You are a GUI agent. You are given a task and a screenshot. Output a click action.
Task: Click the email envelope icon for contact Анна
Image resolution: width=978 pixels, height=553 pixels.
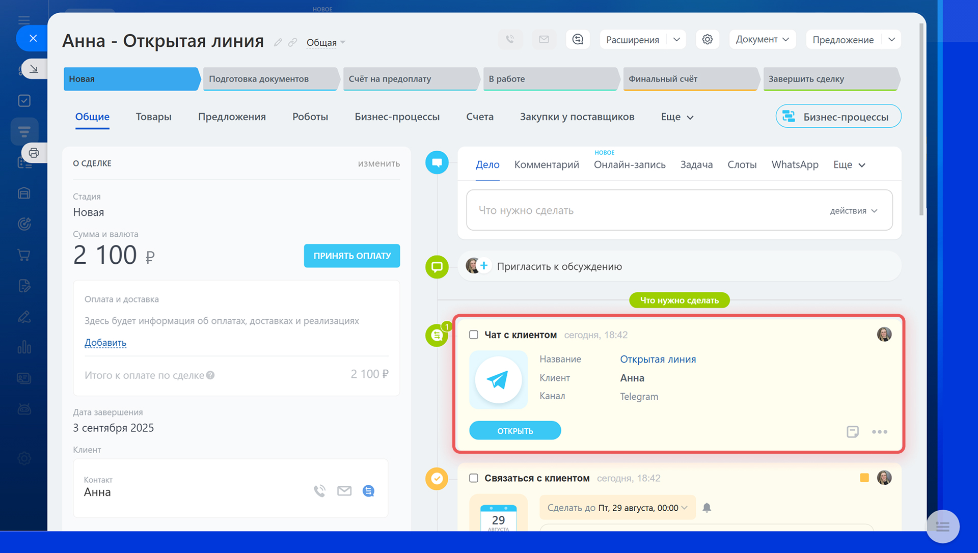coord(344,491)
